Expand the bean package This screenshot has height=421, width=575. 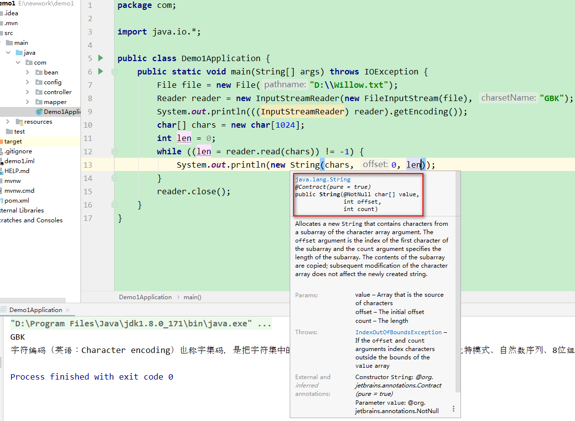(28, 72)
